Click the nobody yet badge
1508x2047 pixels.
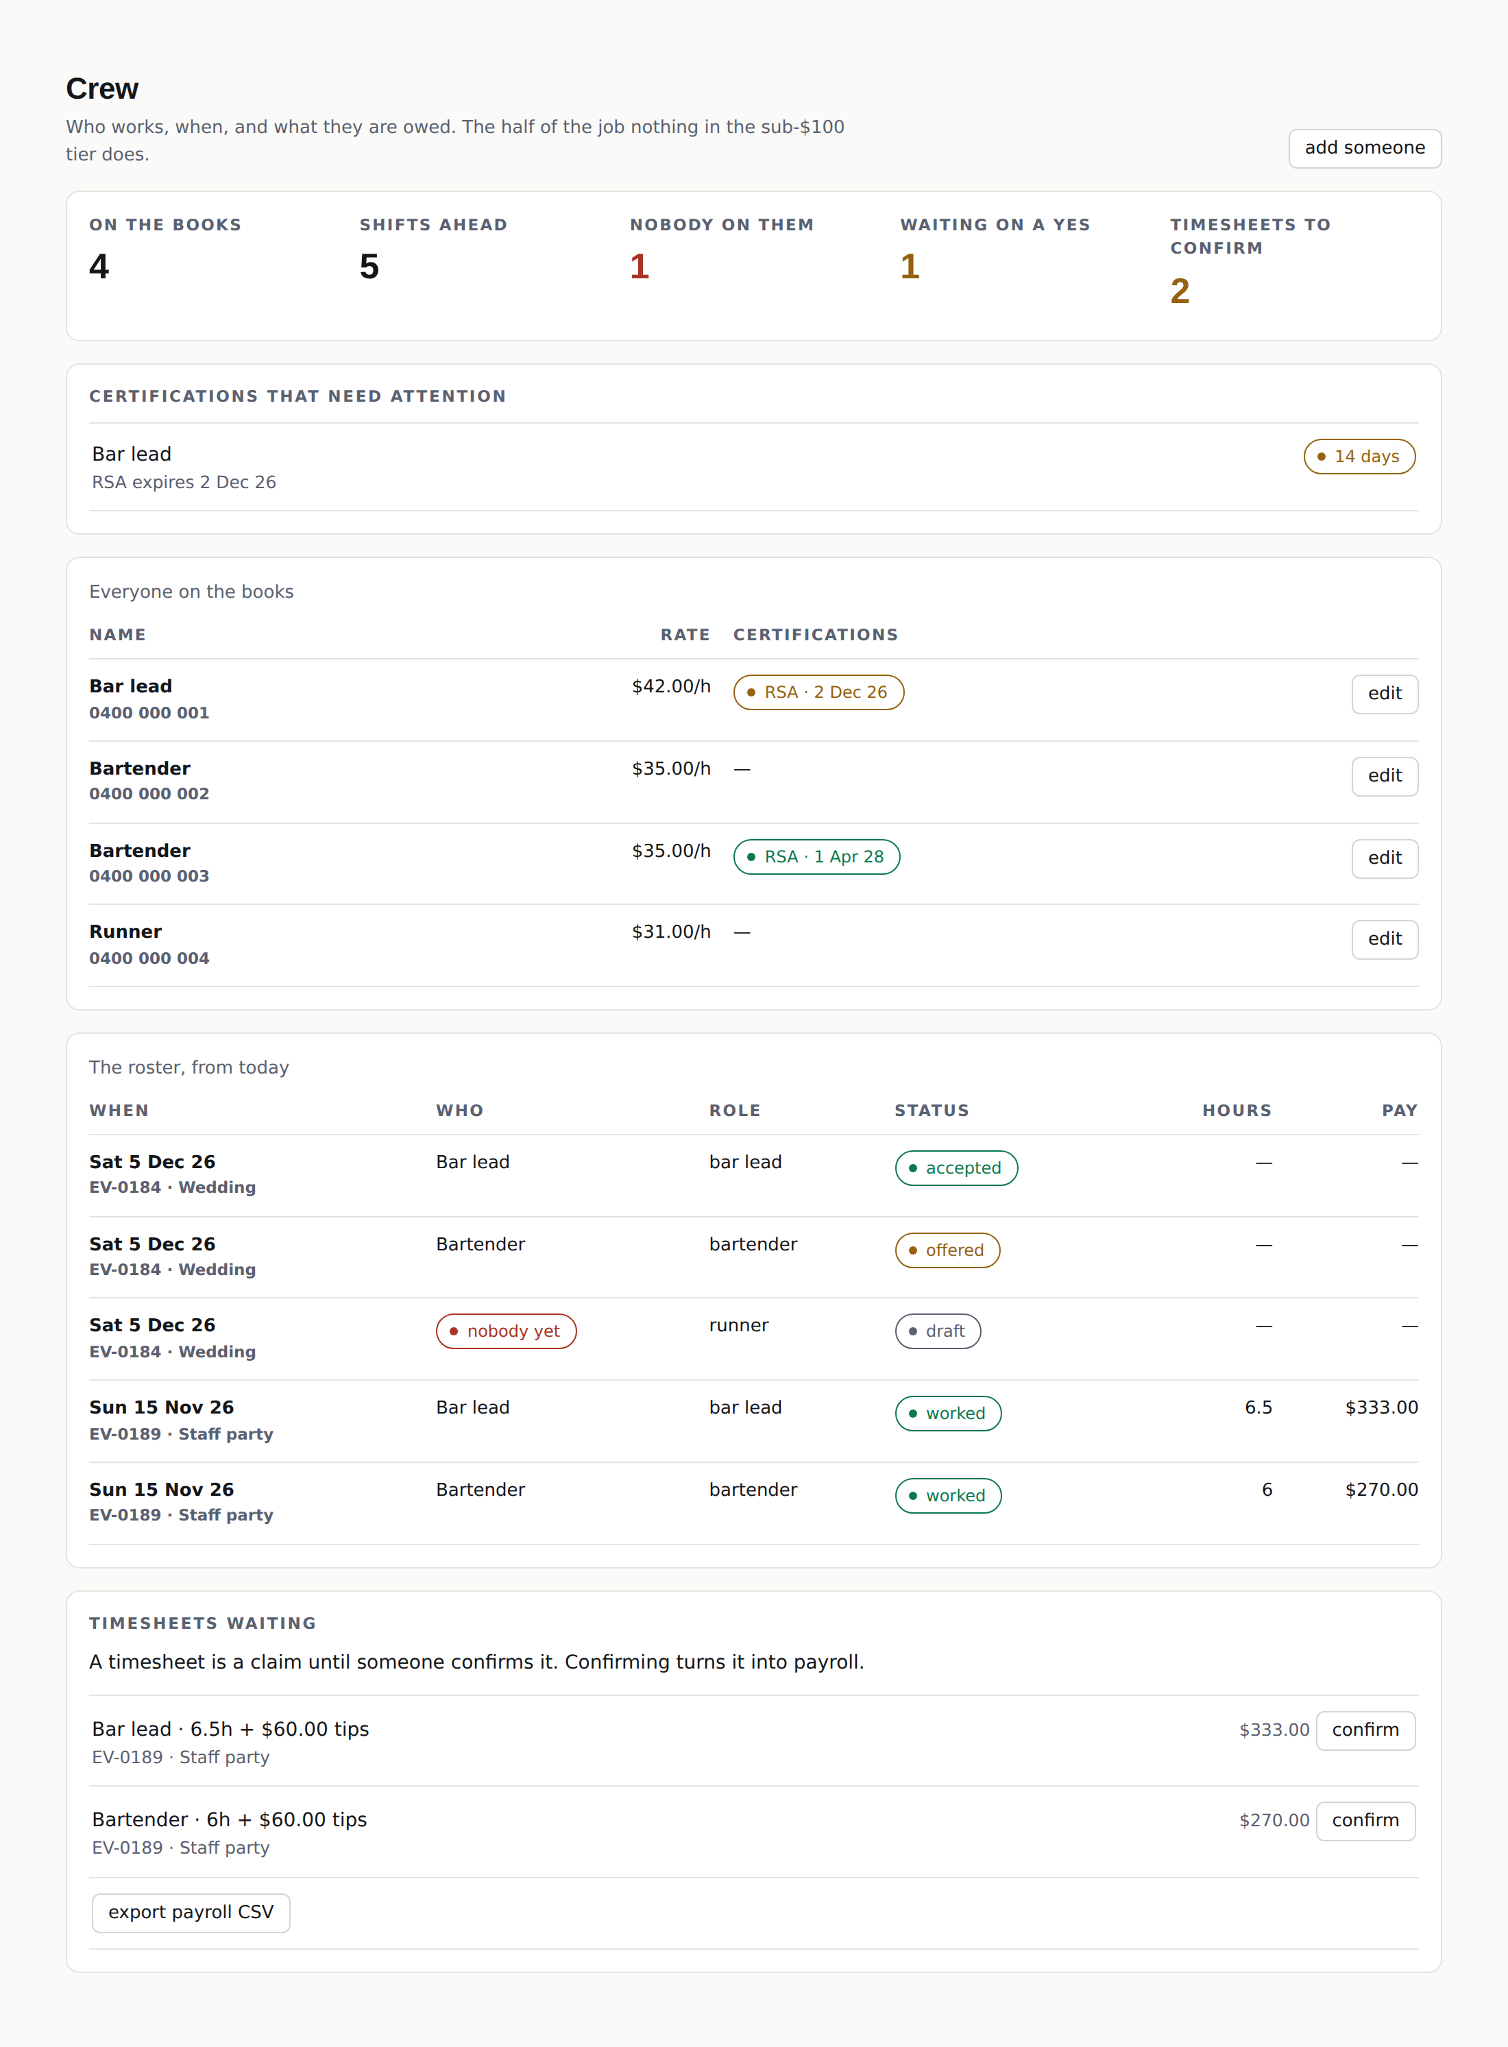[506, 1331]
